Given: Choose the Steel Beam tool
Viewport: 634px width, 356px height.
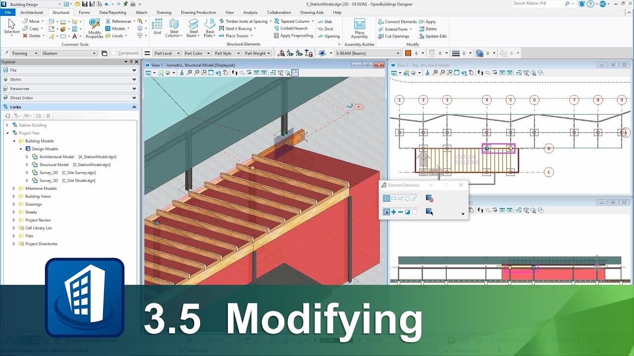Looking at the screenshot, I should [x=193, y=29].
